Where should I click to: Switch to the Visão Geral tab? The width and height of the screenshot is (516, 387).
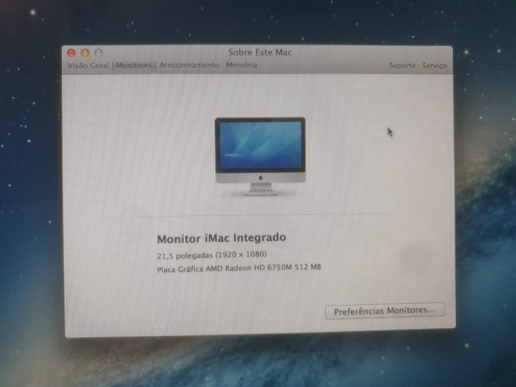pyautogui.click(x=88, y=66)
